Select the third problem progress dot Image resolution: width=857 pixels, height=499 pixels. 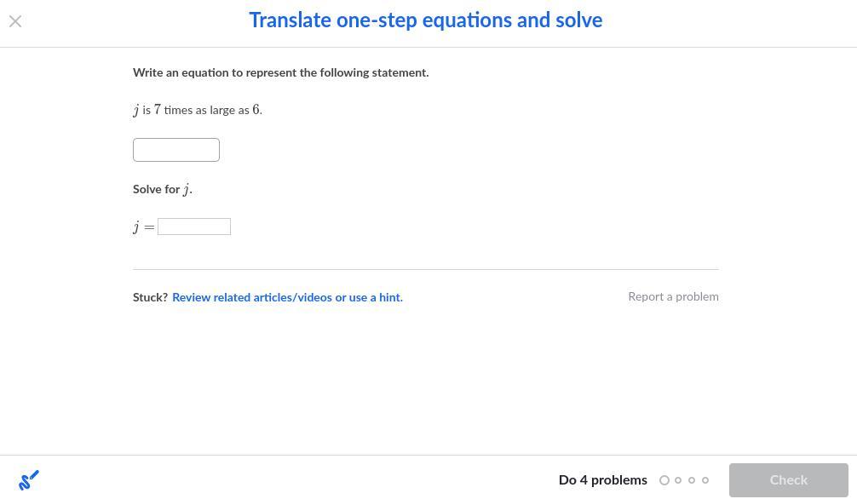pos(692,480)
